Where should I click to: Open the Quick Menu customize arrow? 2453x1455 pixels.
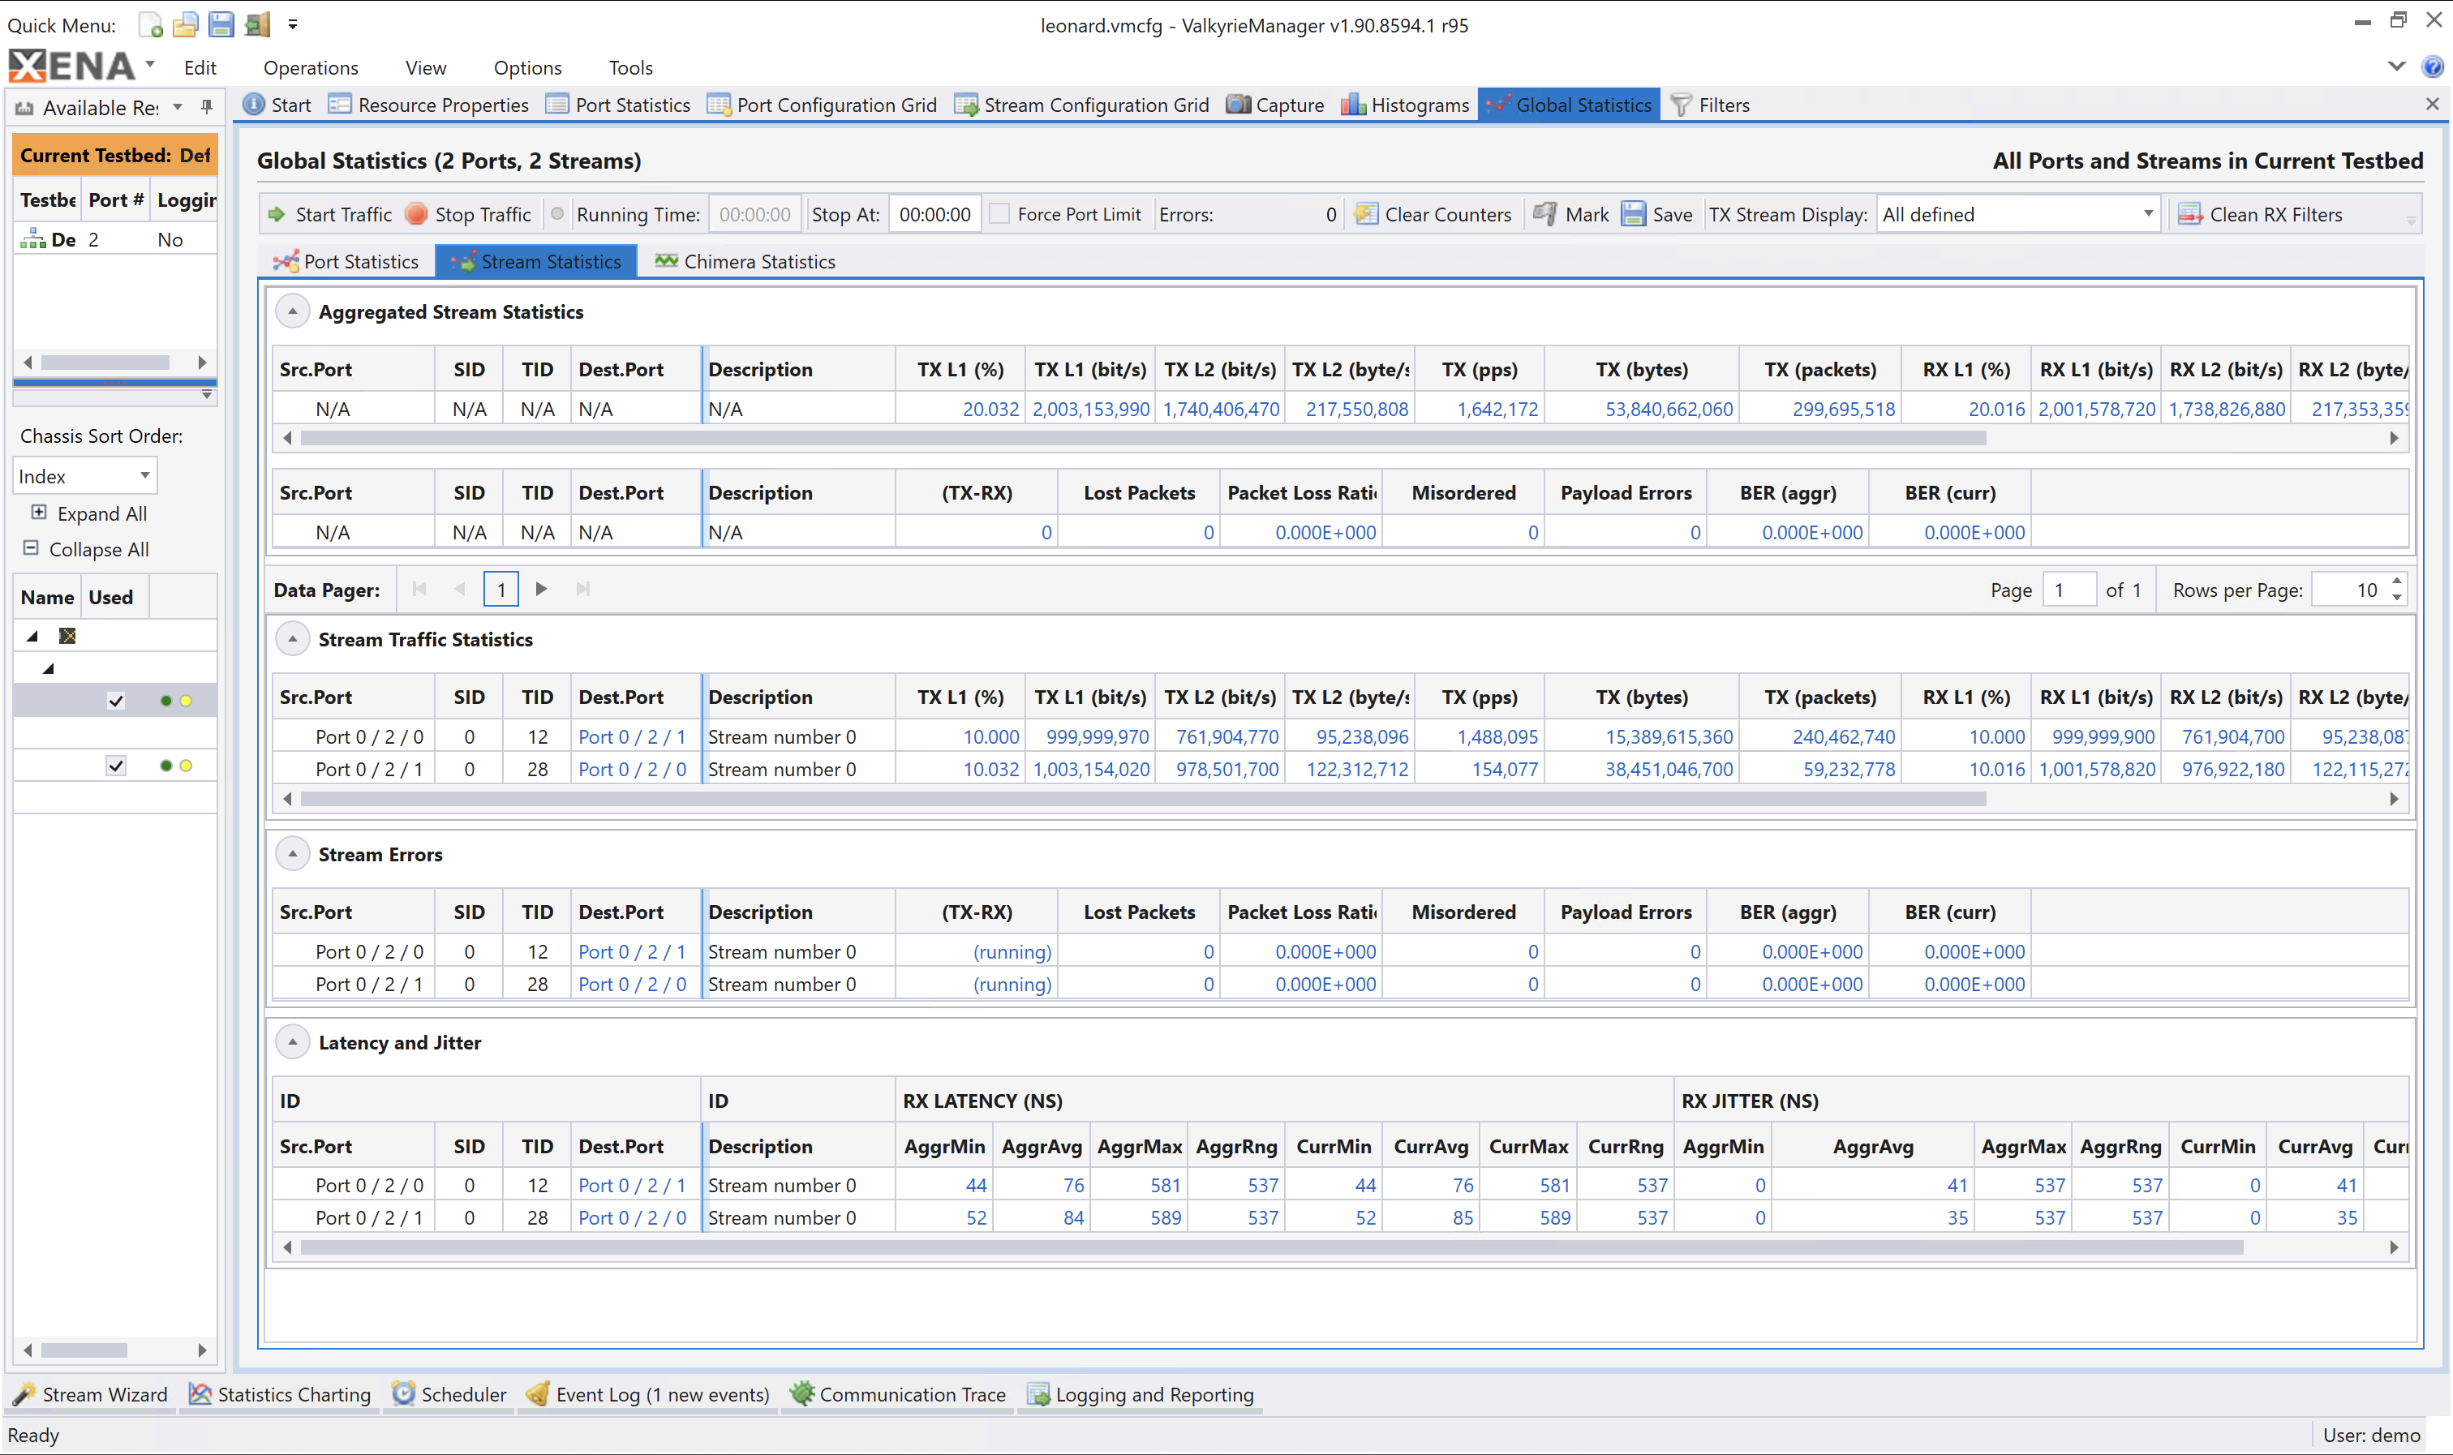coord(292,24)
